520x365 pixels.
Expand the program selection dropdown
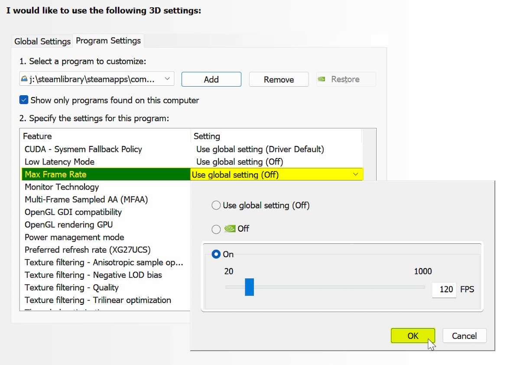pos(167,79)
